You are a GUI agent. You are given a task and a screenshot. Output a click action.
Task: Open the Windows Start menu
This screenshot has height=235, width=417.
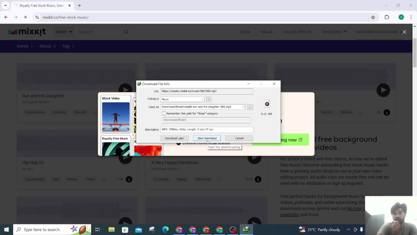point(7,229)
